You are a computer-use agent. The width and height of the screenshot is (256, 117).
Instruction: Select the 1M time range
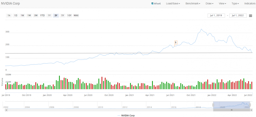[x=29, y=16]
